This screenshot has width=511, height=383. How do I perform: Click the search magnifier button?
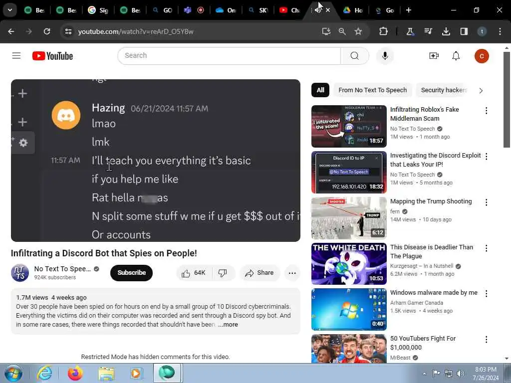click(355, 56)
